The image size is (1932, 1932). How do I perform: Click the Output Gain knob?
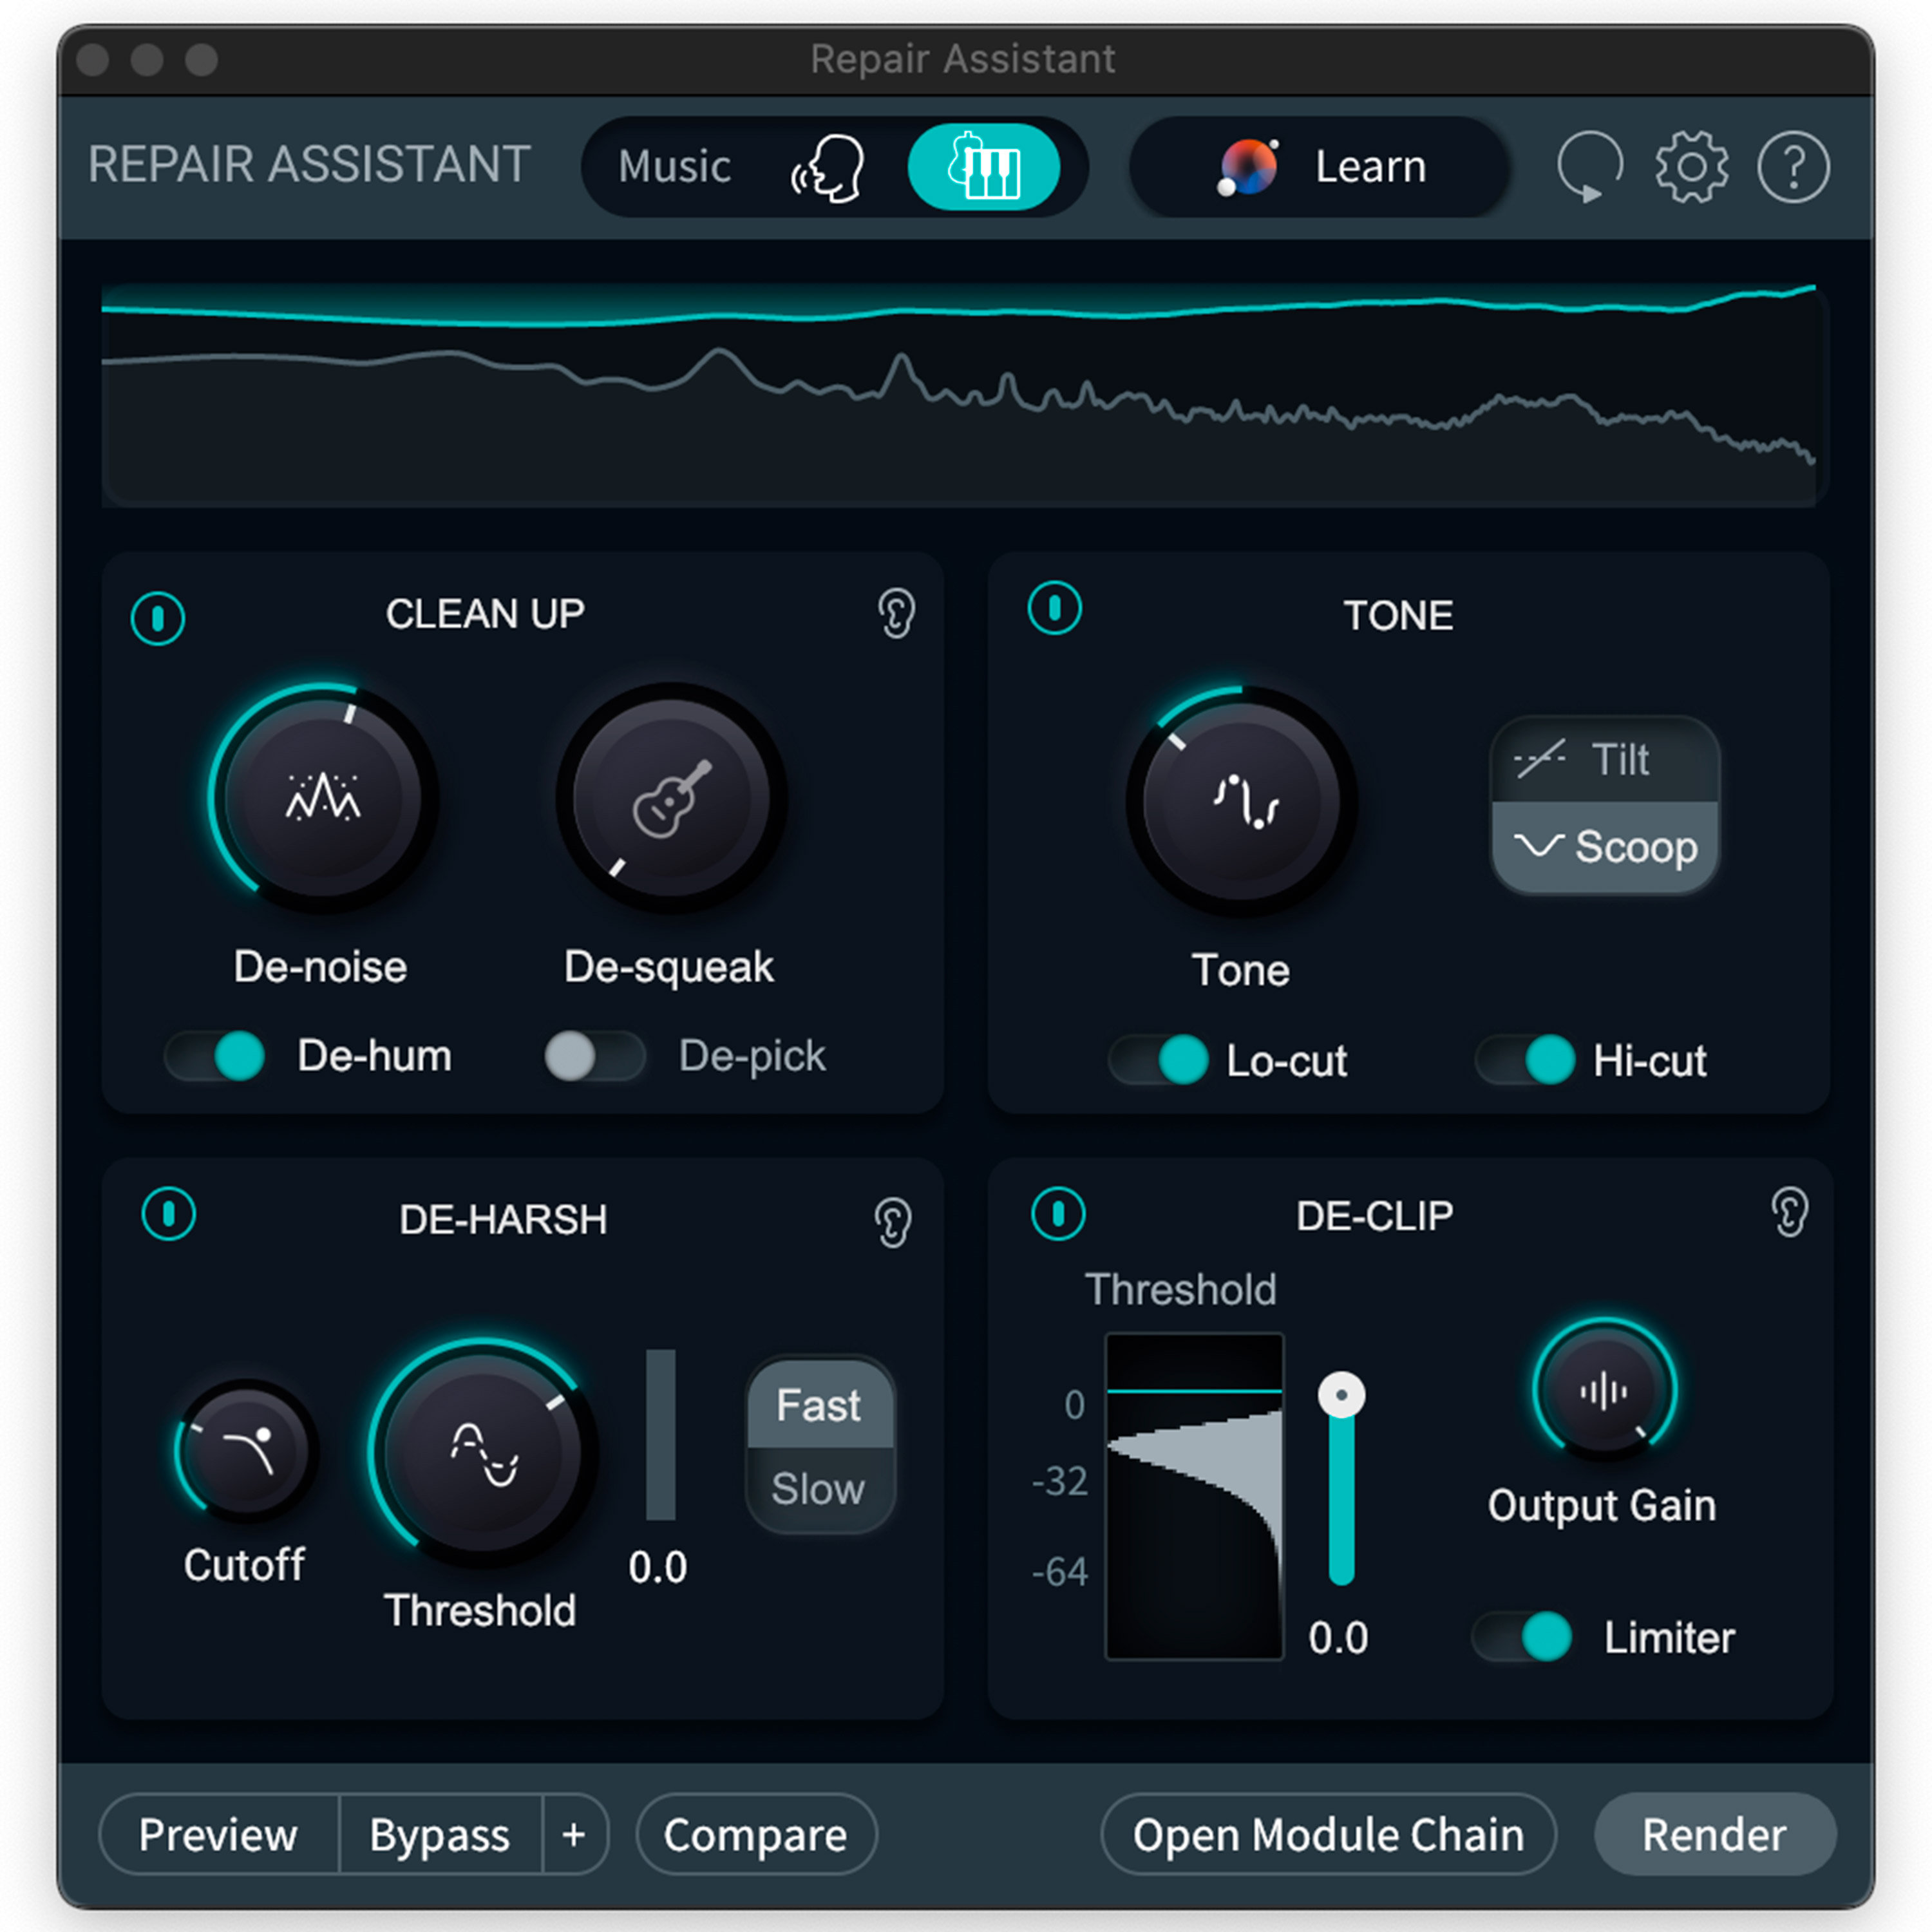coord(1604,1390)
